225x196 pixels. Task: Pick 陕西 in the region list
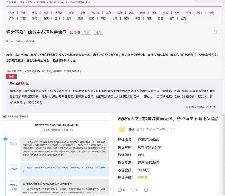click(103, 19)
